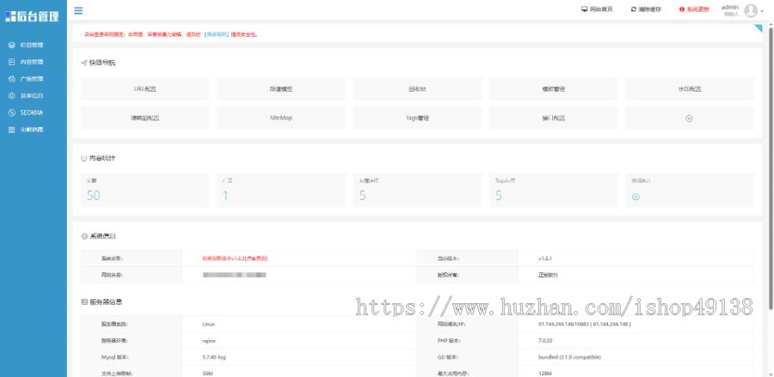The image size is (774, 377).
Task: Open SiteMap quick nav button
Action: [x=281, y=119]
